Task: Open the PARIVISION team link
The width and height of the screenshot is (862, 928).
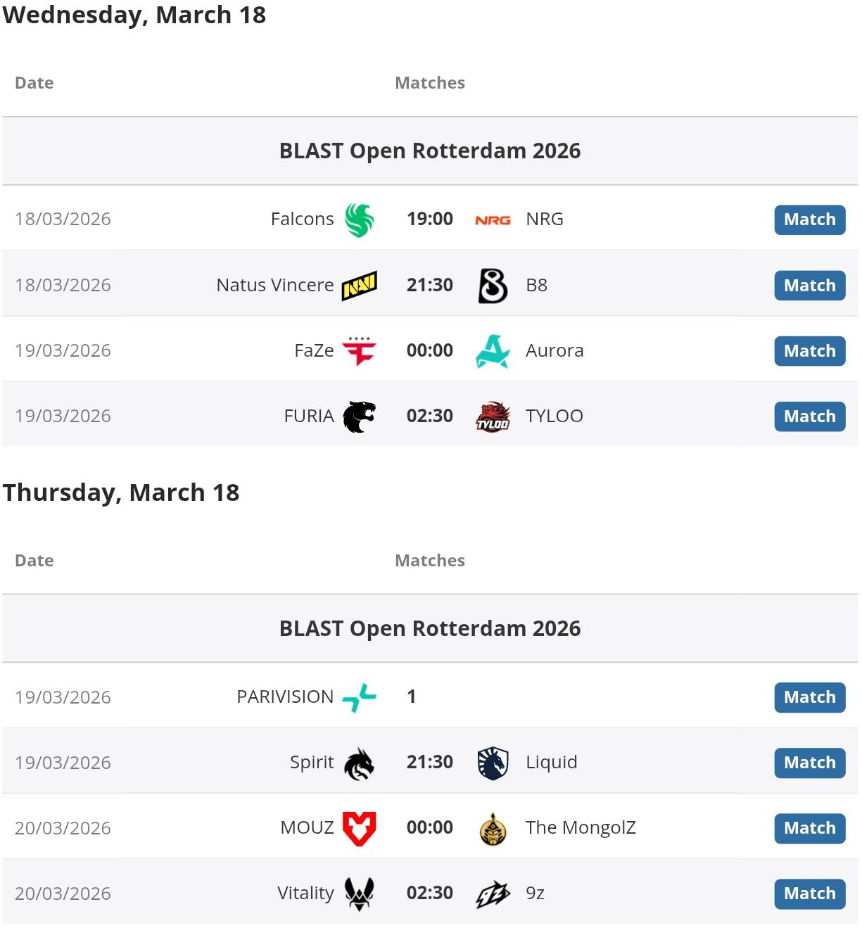Action: click(x=285, y=697)
